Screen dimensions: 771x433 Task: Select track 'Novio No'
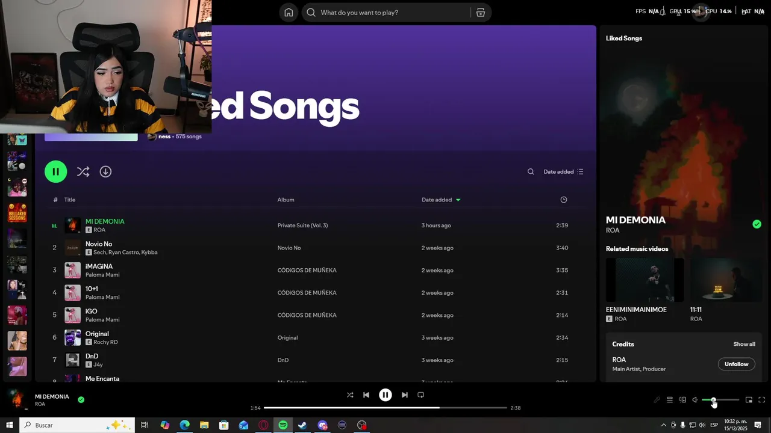99,244
